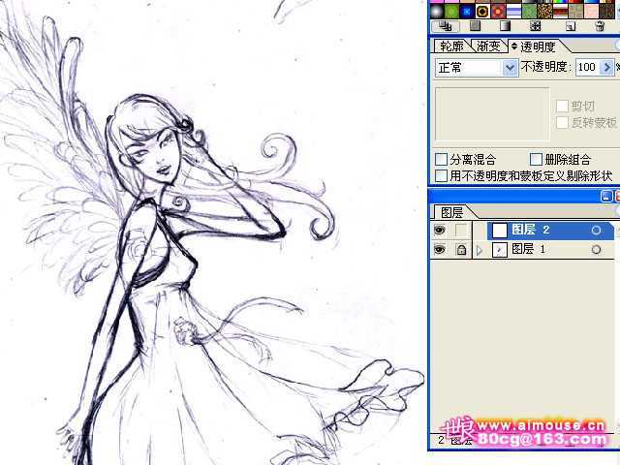Click the 图层 1 thumbnail
This screenshot has height=465, width=620.
coord(500,250)
